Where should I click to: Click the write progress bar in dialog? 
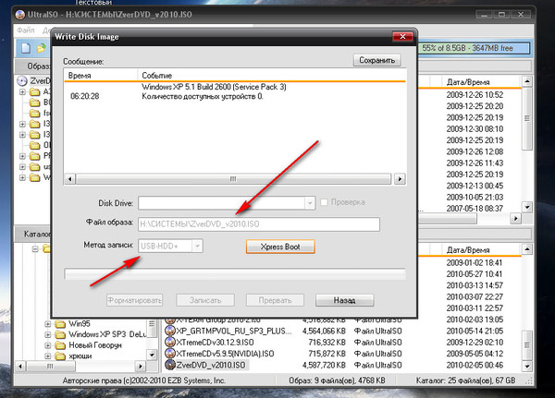click(x=235, y=274)
